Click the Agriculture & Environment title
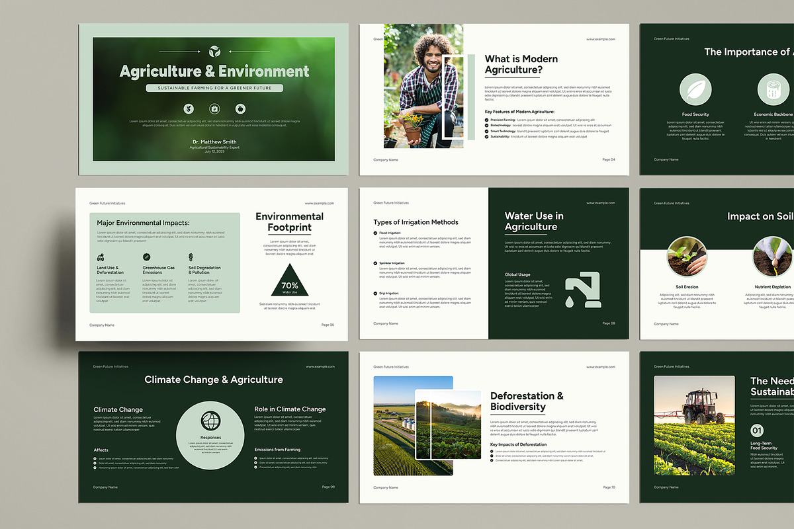794x529 pixels. 214,71
